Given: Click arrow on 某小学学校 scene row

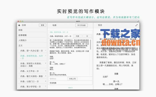Looking at the screenshot, I should pos(45,86).
